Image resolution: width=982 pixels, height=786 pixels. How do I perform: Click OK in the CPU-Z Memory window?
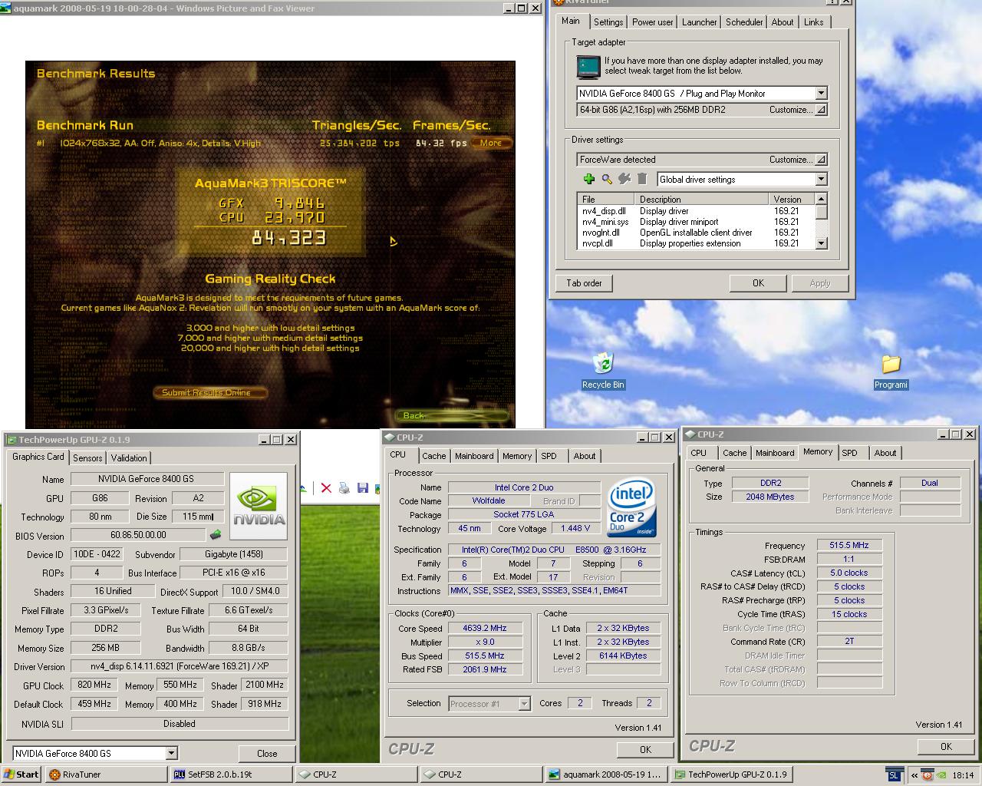(946, 747)
